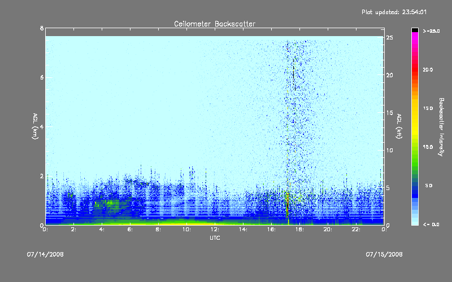Click the green backscatter patch near 4:00 UTC
Screen dimensions: 452x282
pyautogui.click(x=108, y=204)
